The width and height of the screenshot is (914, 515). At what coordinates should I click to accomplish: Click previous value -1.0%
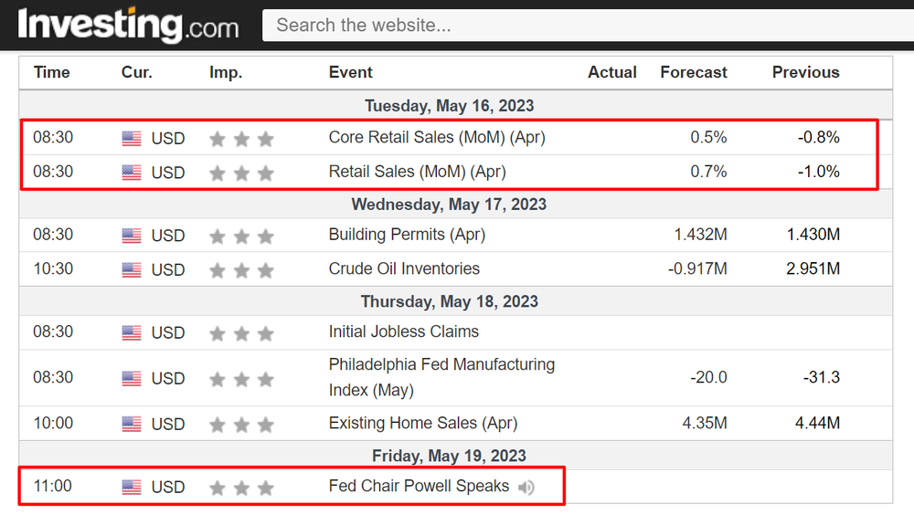[x=818, y=172]
